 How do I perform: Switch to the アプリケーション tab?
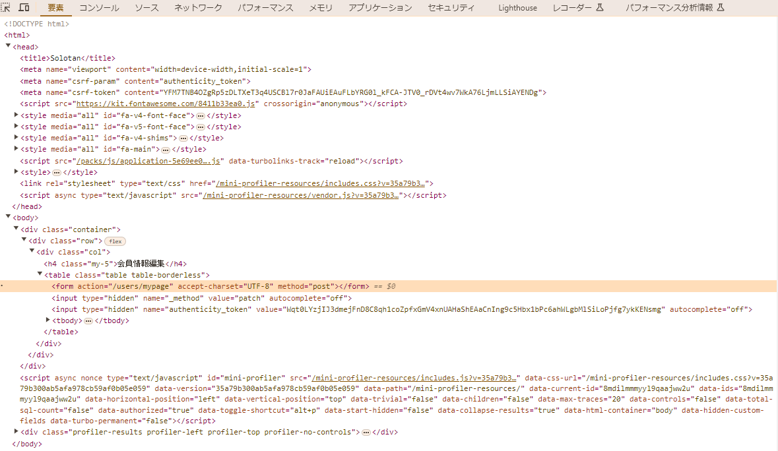(x=380, y=8)
